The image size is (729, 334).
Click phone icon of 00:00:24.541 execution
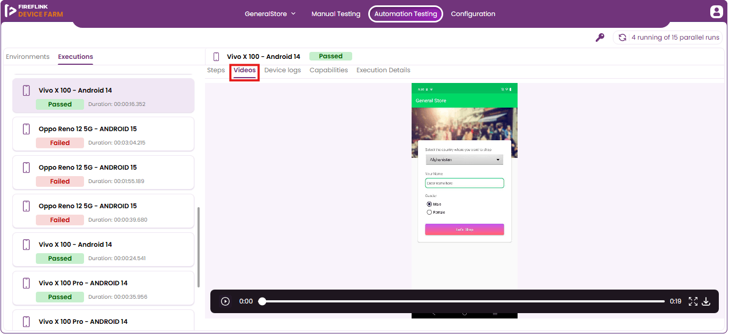26,245
